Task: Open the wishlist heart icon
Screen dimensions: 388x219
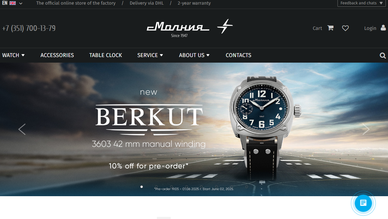Action: coord(345,28)
